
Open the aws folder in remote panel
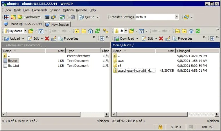click(x=121, y=61)
